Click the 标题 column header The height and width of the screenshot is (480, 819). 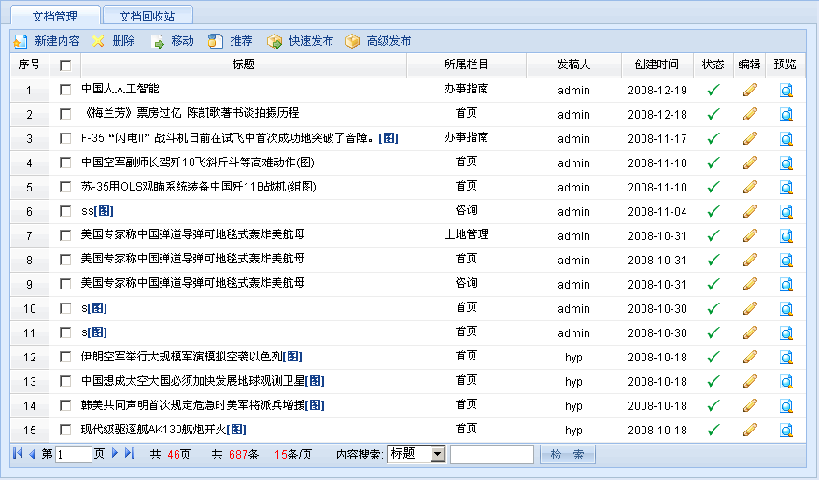244,64
